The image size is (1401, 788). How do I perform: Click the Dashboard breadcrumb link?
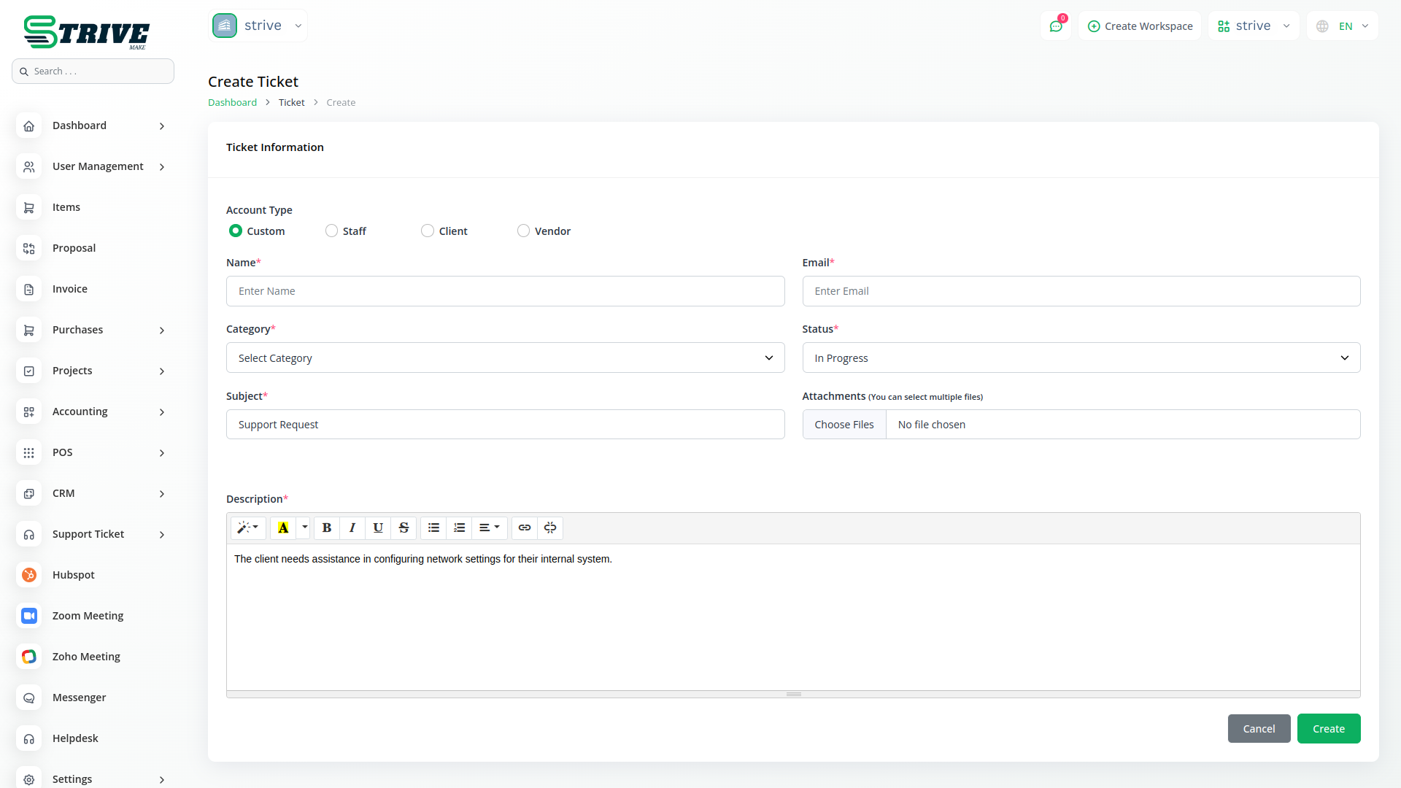tap(232, 102)
